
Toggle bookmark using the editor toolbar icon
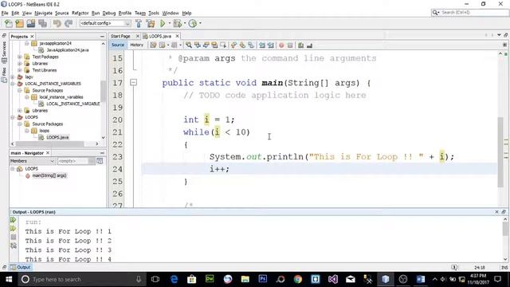click(251, 45)
